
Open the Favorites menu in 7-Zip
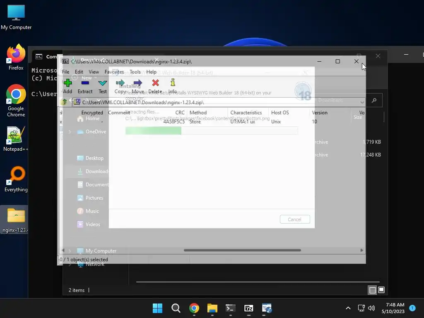click(114, 72)
